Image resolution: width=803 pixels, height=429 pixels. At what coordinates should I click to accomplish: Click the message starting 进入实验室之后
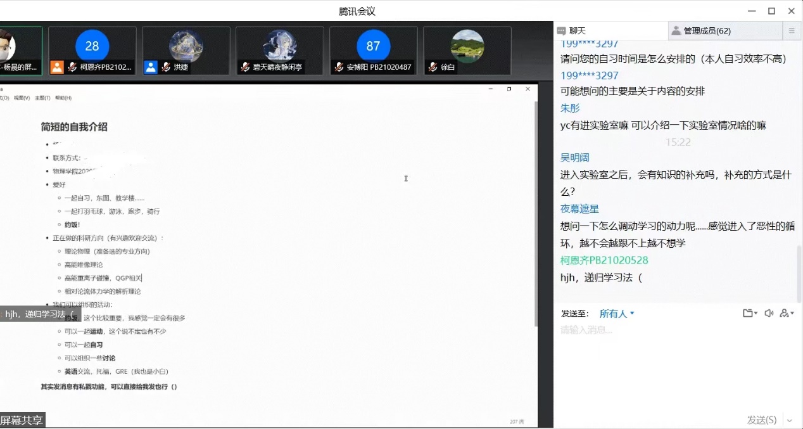click(x=676, y=182)
